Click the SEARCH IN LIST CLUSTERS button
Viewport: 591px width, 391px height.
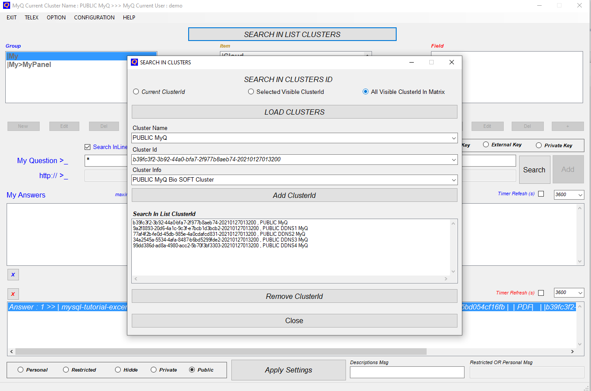[292, 34]
